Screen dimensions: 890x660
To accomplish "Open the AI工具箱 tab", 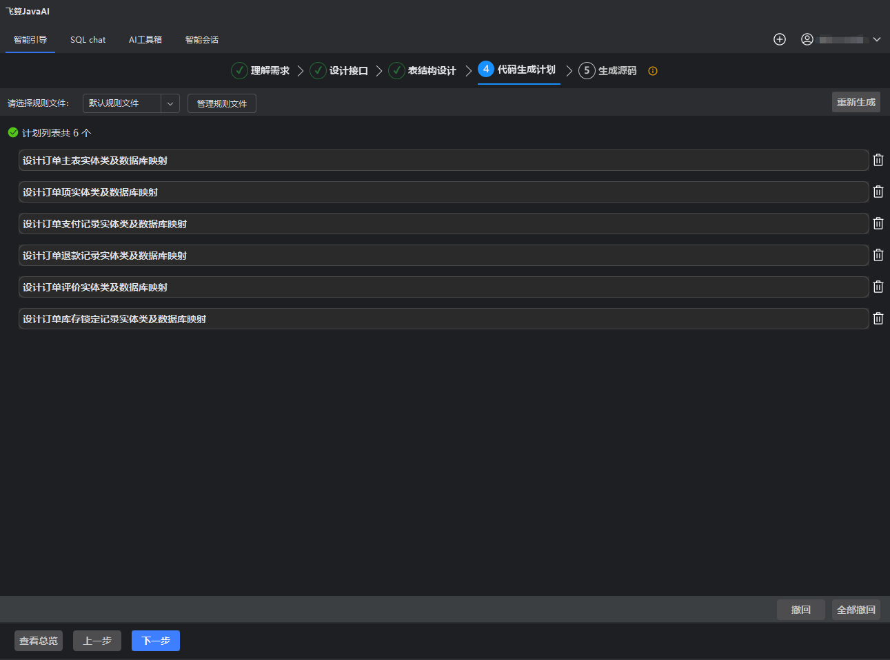I will click(145, 40).
